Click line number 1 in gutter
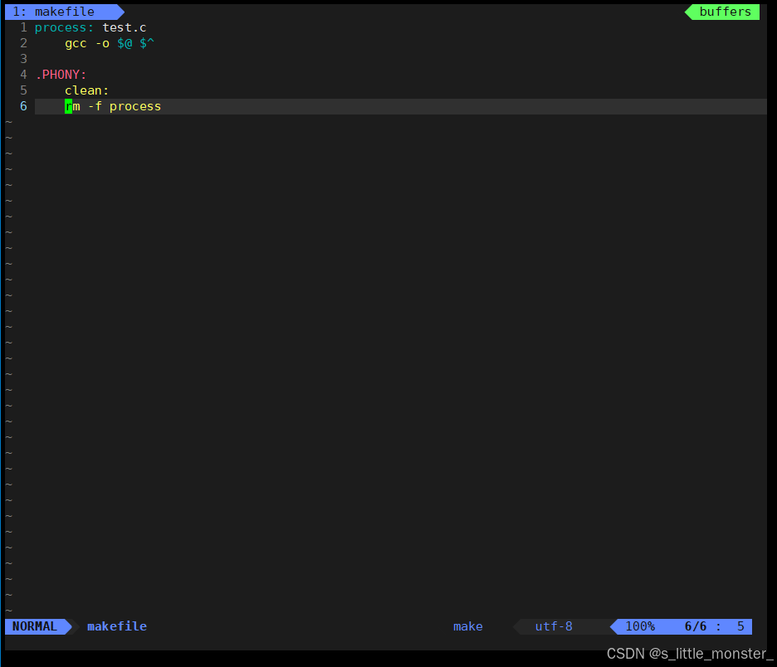This screenshot has width=777, height=667. pos(23,27)
